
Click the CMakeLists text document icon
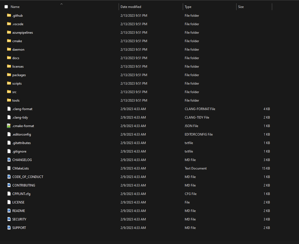8,168
